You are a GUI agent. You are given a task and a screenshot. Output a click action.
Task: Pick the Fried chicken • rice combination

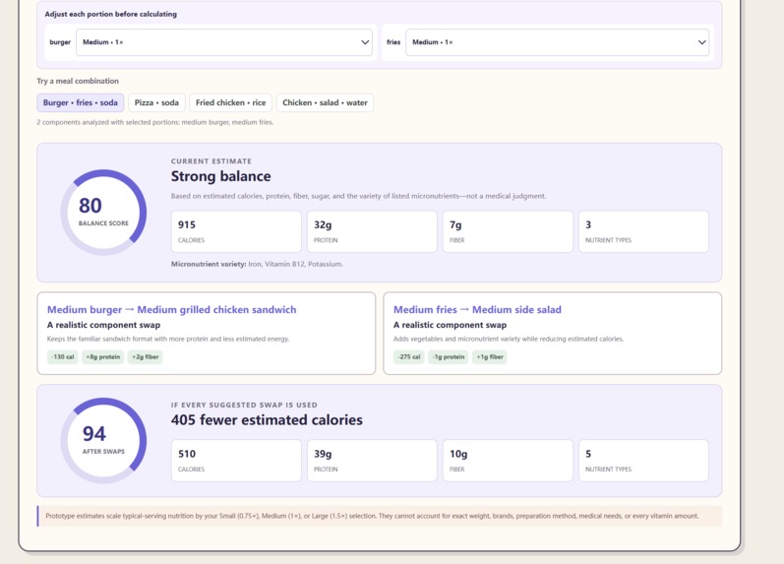[230, 102]
